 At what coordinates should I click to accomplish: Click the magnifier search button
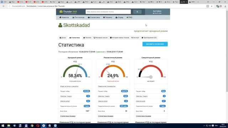click(x=137, y=12)
